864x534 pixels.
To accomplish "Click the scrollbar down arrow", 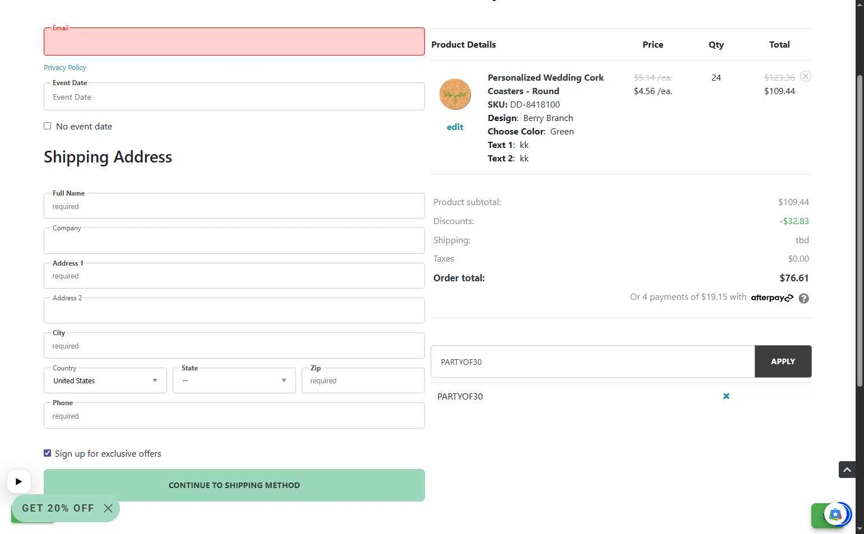I will pos(860,528).
